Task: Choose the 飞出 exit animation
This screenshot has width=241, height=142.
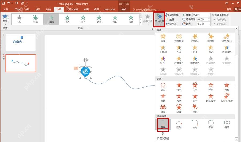Action: click(x=195, y=87)
